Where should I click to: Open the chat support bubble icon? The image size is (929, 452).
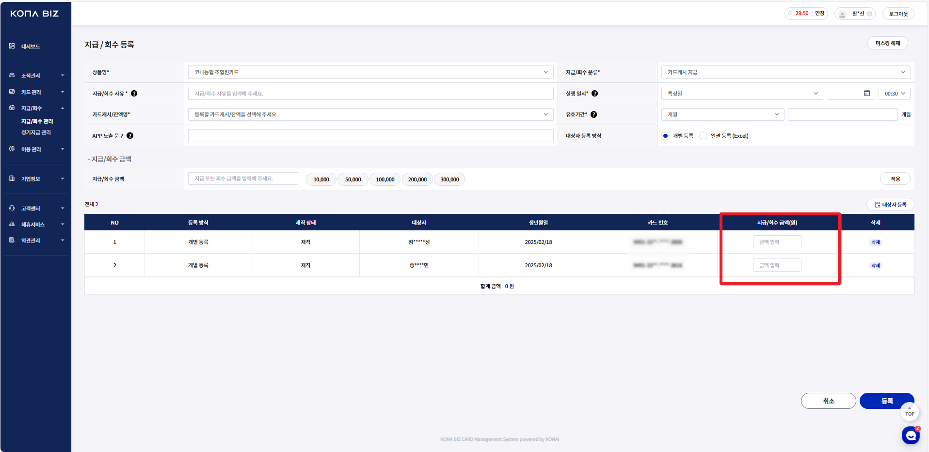[911, 436]
